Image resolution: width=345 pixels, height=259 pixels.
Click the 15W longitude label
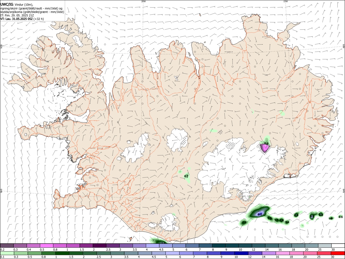coord(285,1)
